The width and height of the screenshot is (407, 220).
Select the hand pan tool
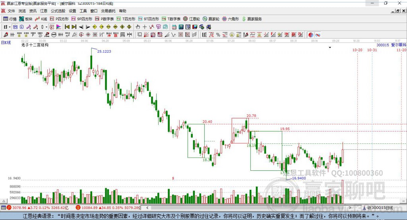tap(138, 27)
